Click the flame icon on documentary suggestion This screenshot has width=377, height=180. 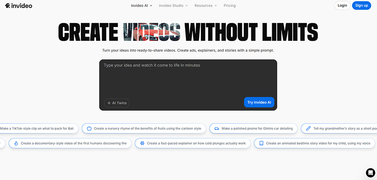[x=16, y=143]
